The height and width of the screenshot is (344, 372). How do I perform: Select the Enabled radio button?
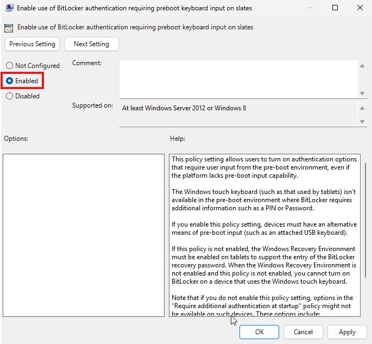pyautogui.click(x=22, y=81)
